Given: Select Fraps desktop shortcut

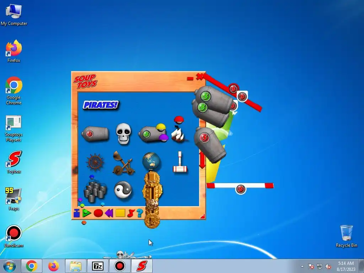Looking at the screenshot, I should click(x=14, y=199).
